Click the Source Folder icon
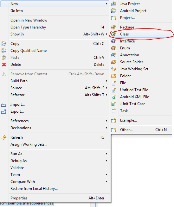 pos(113,62)
